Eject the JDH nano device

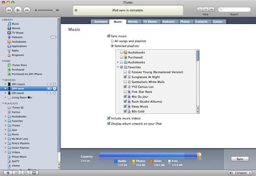click(x=55, y=88)
